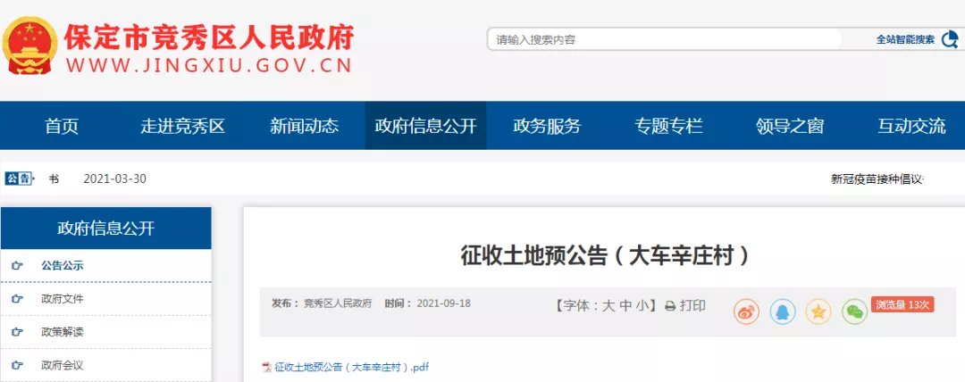The width and height of the screenshot is (965, 382).
Task: Click the search magnifier icon
Action: pyautogui.click(x=948, y=40)
